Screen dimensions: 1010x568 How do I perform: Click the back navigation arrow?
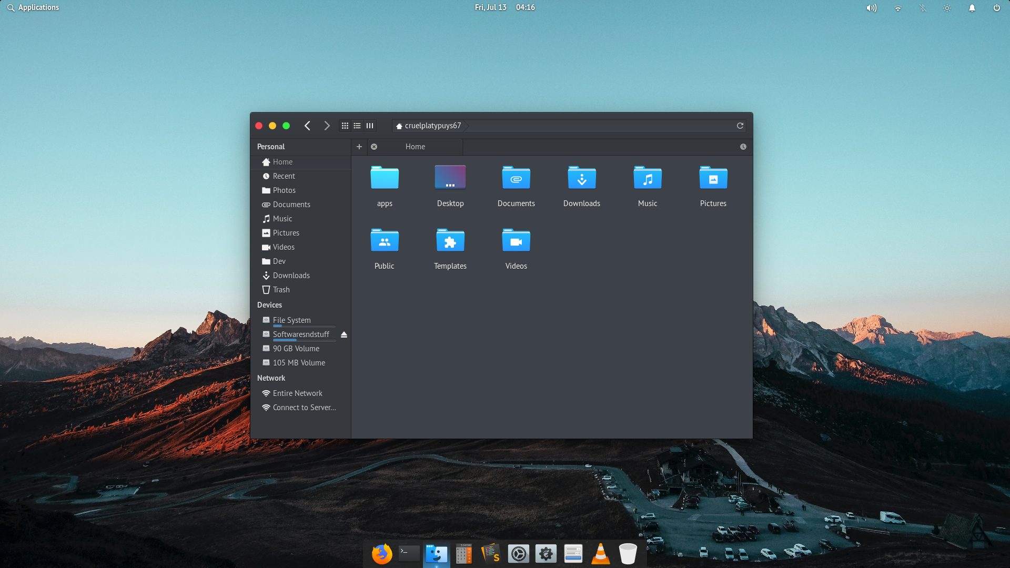coord(308,126)
